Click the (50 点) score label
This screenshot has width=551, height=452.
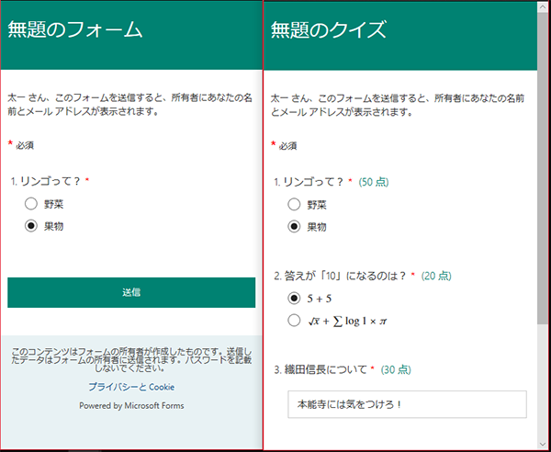click(x=374, y=182)
